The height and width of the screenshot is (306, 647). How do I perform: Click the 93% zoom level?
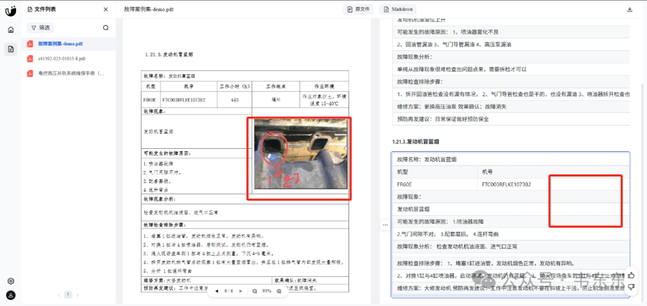[x=267, y=291]
